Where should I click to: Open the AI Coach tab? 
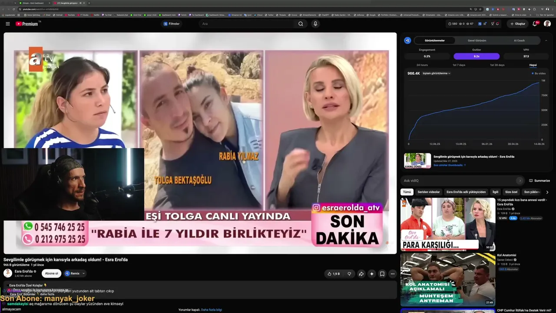pos(519,40)
